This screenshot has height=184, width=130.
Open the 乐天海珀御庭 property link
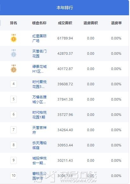[x=39, y=145]
